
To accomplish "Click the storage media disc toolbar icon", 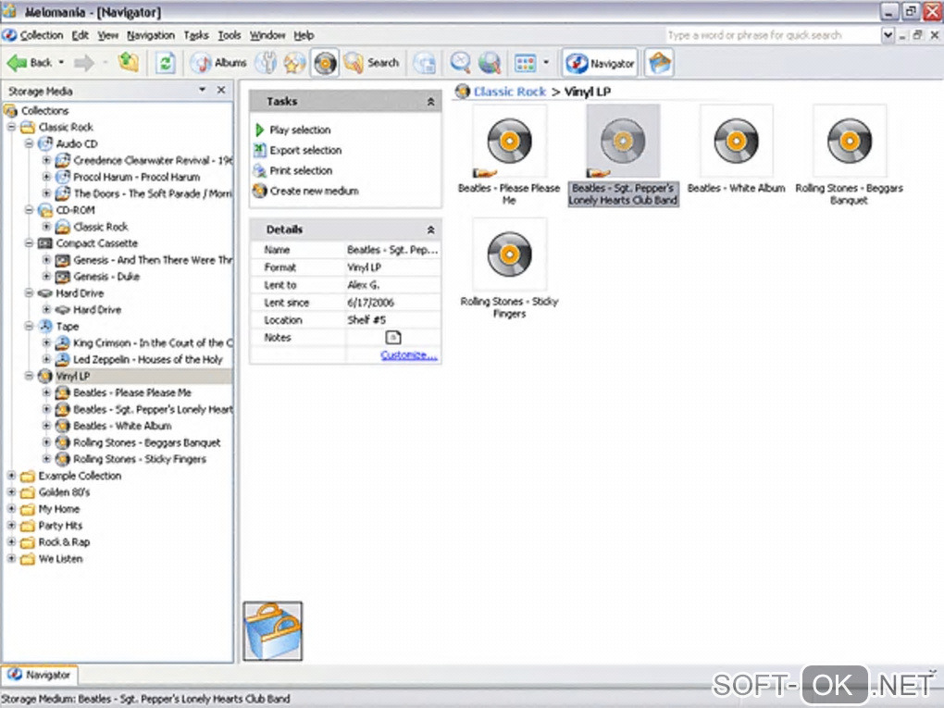I will pos(325,63).
